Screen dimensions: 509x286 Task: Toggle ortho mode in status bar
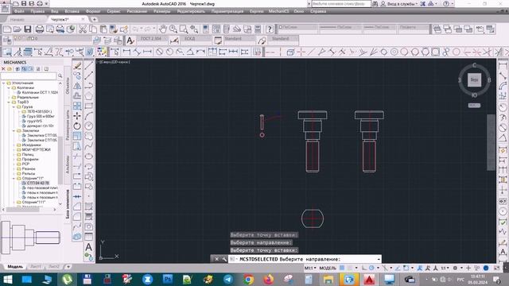tap(364, 268)
